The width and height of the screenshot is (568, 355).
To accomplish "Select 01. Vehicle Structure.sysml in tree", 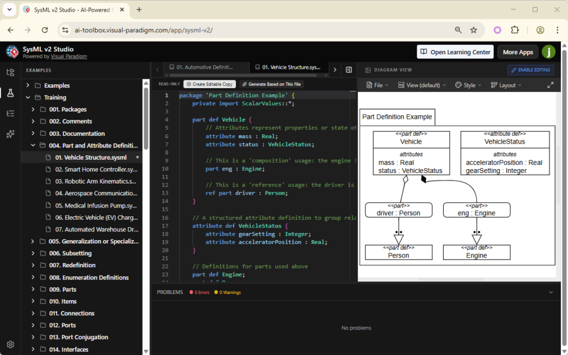I will click(x=91, y=157).
